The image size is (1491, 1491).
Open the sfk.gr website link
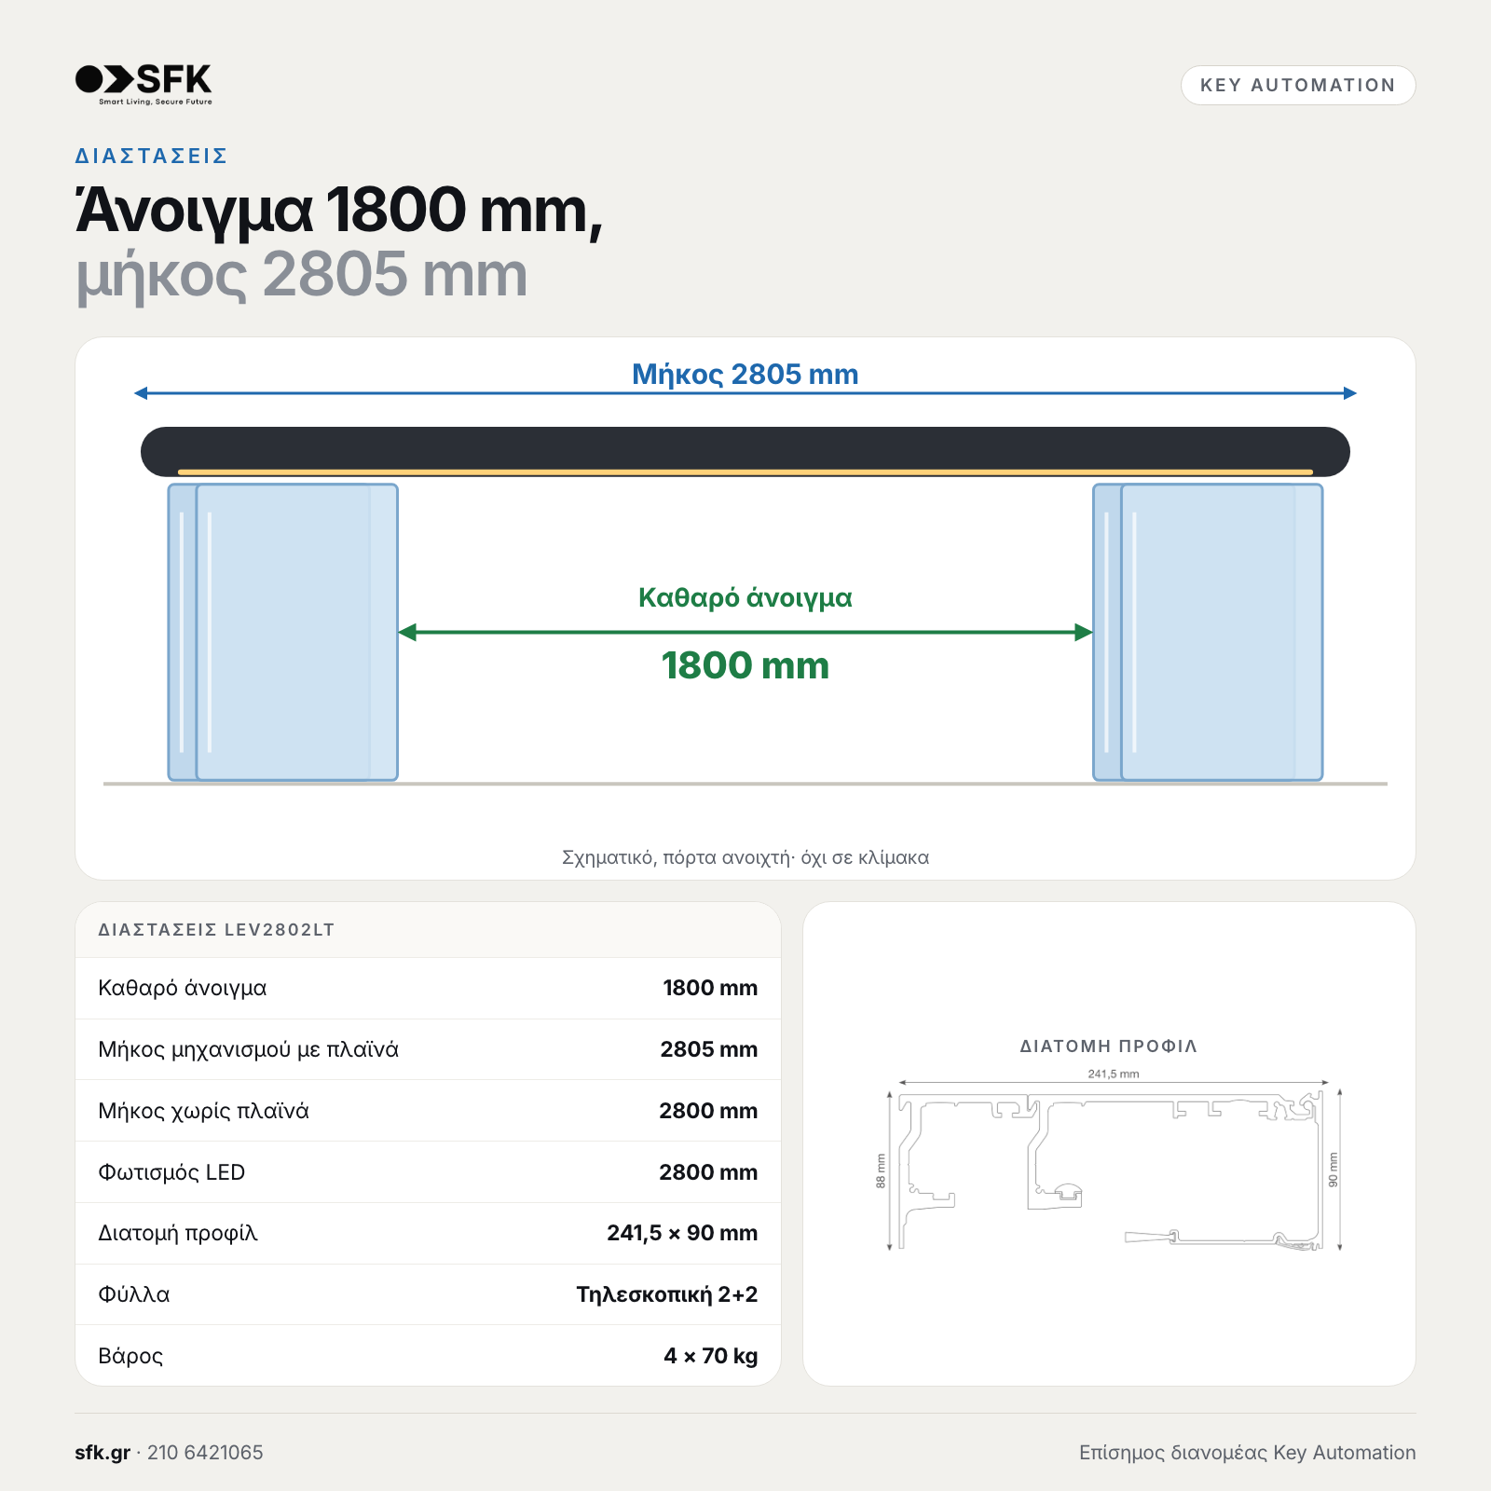click(103, 1452)
